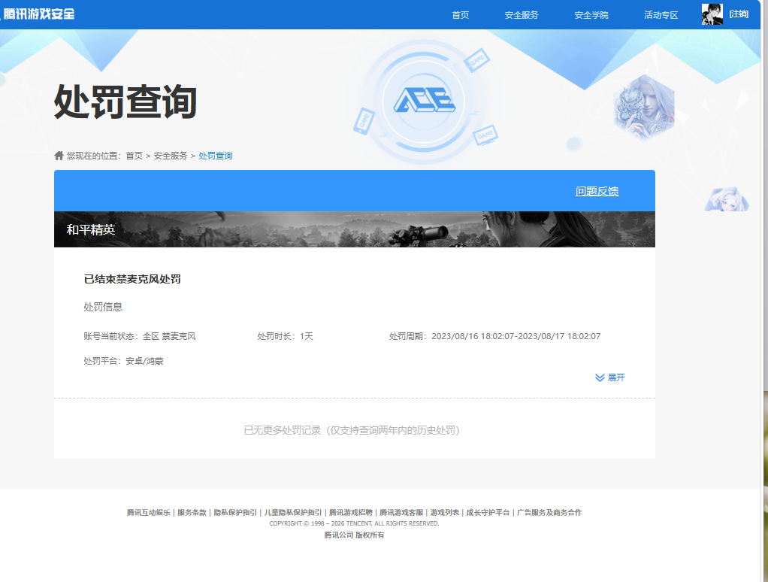Click the 处罚周期 date range text

click(x=494, y=336)
